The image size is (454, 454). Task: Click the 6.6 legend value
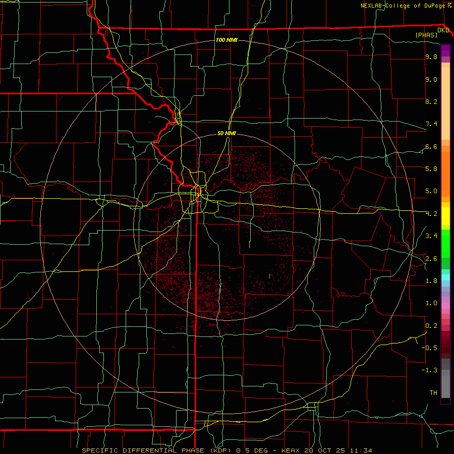431,146
